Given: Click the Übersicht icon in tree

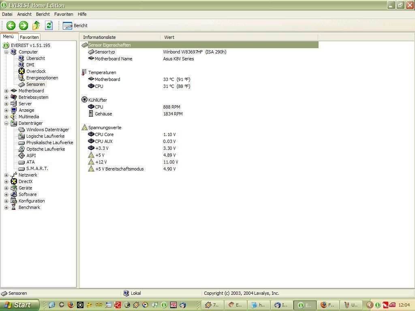Looking at the screenshot, I should 21,58.
